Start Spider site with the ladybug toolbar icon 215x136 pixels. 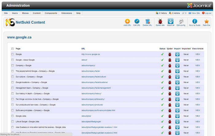pyautogui.click(x=160, y=21)
